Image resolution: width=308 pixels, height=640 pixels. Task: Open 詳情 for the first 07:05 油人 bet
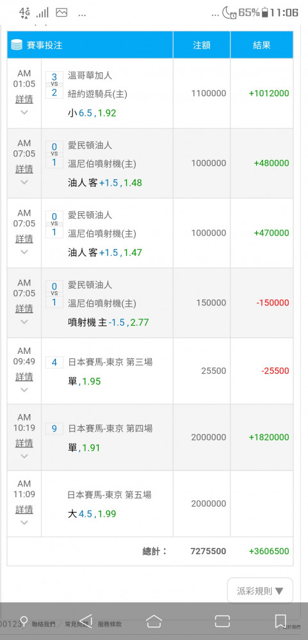tap(24, 169)
